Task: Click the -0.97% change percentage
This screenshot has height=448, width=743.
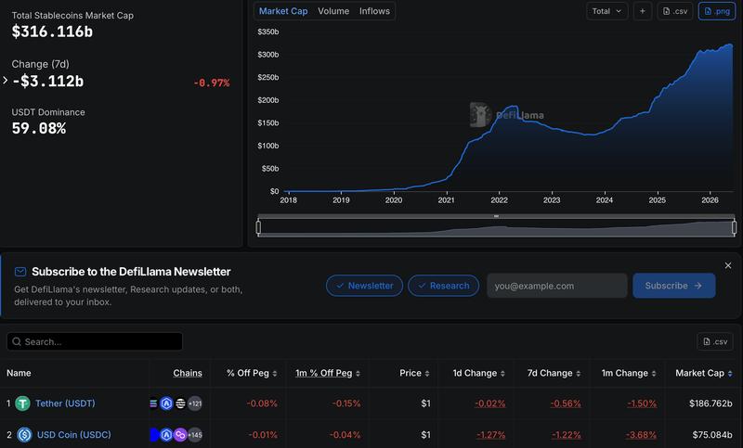Action: 212,83
